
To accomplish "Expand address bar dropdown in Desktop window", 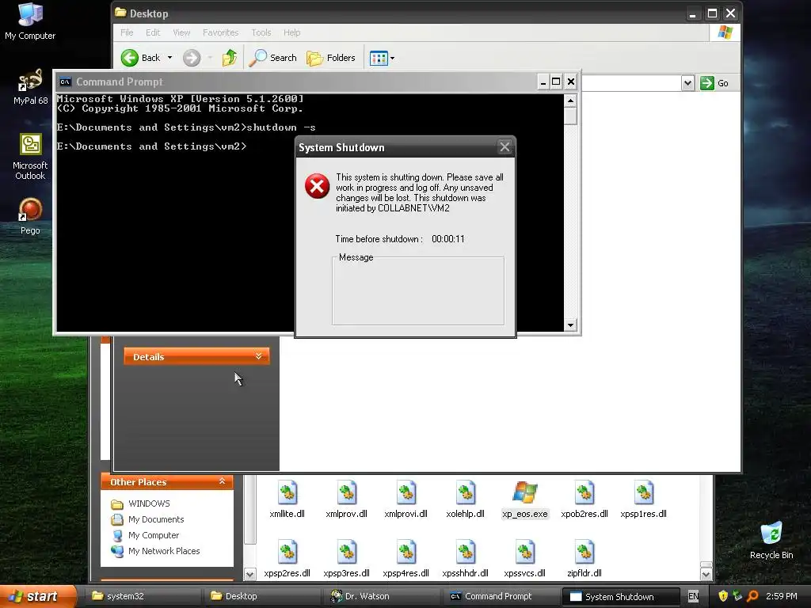I will pyautogui.click(x=687, y=83).
